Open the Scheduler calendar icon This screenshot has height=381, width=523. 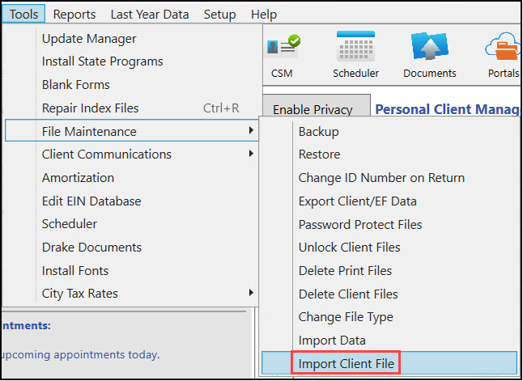(355, 51)
